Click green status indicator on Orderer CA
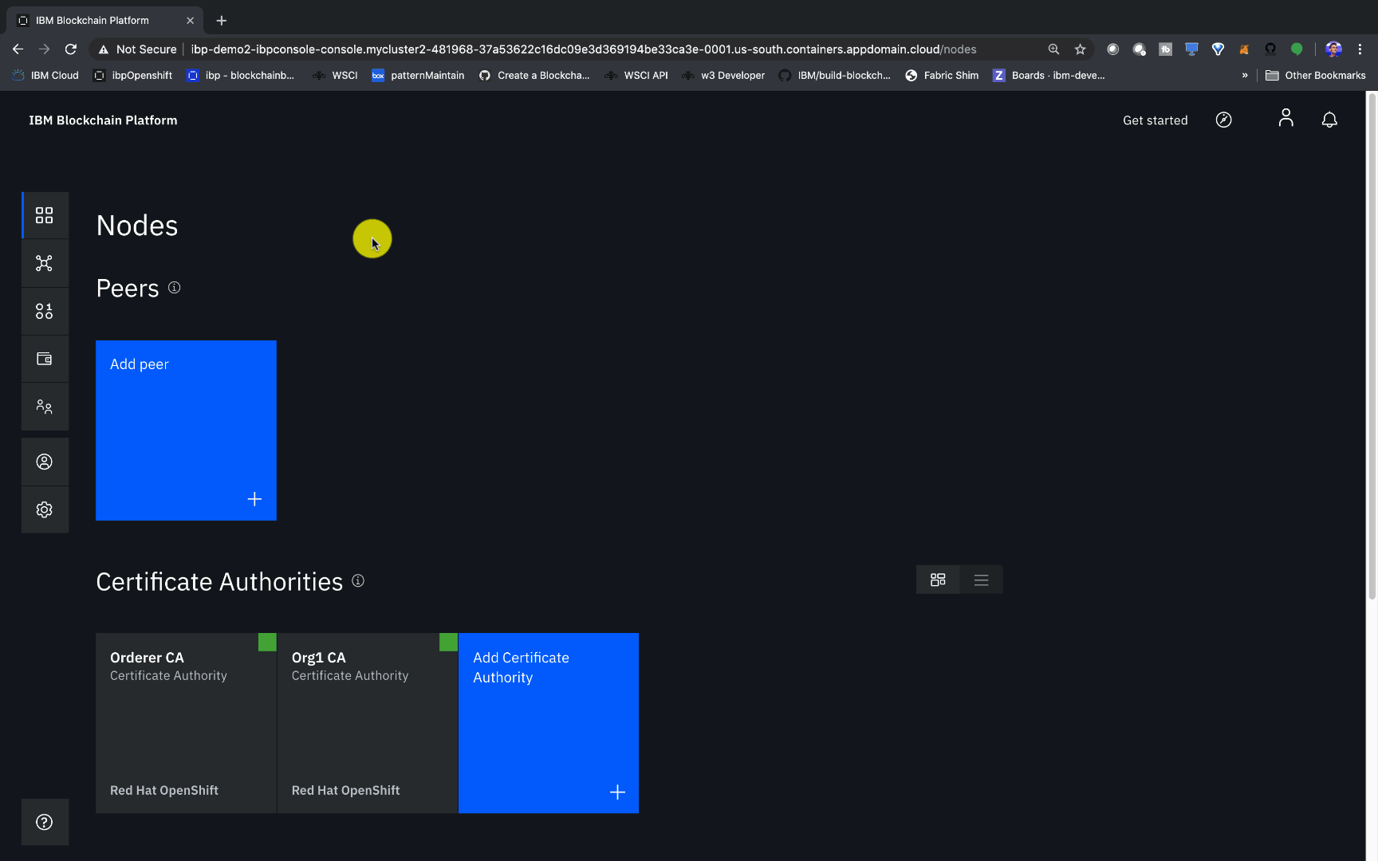This screenshot has width=1378, height=861. [267, 642]
